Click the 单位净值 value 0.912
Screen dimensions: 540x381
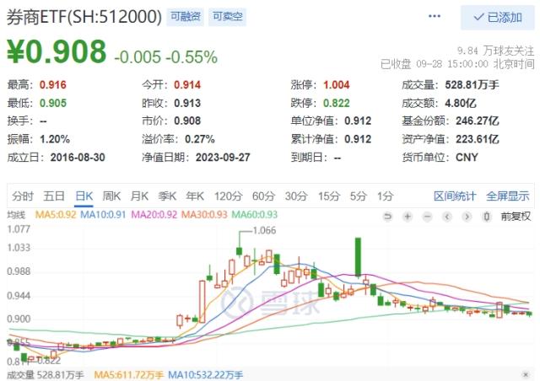click(x=358, y=121)
